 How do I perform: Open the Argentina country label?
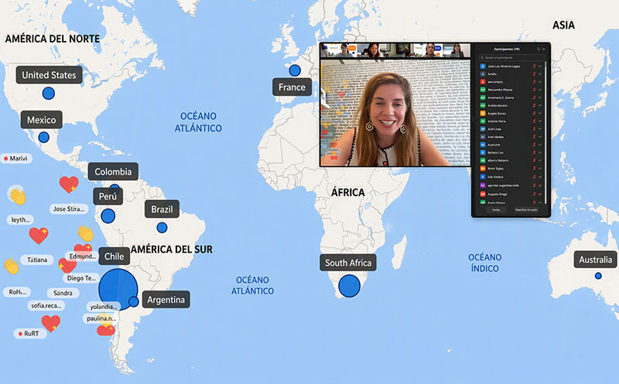tap(166, 300)
